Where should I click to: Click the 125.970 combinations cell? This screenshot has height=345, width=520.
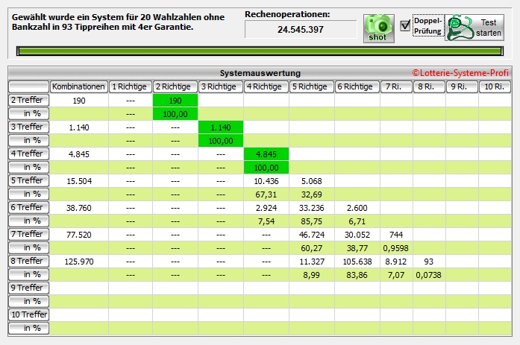coord(79,261)
